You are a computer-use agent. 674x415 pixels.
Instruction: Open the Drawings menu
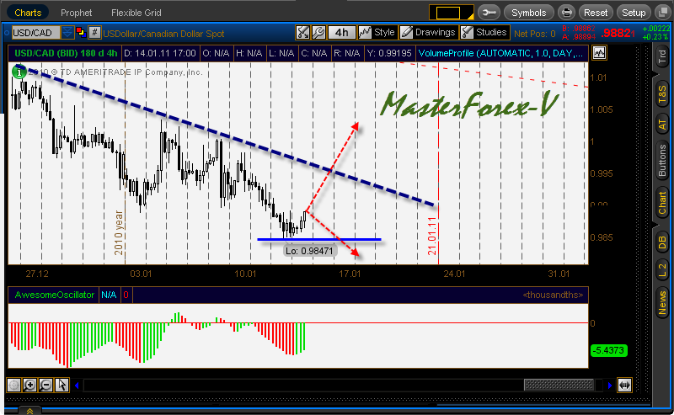(x=428, y=32)
